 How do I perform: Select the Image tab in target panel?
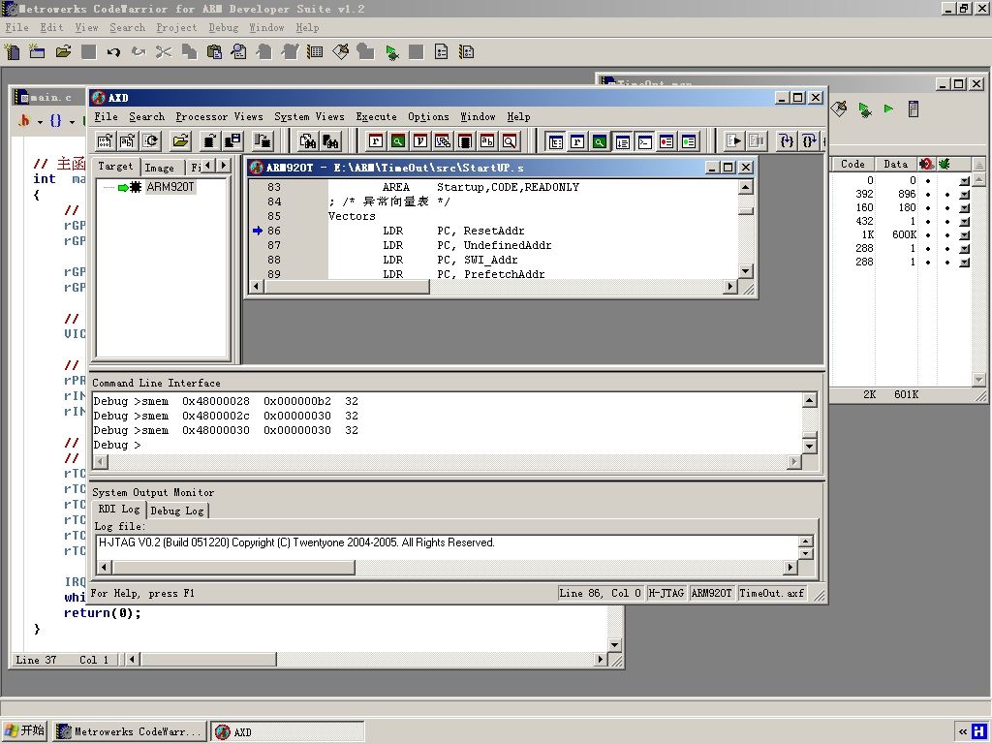pos(159,167)
